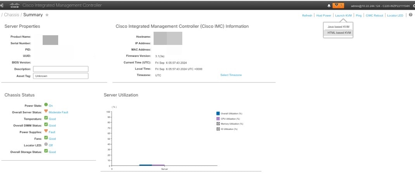Image resolution: width=415 pixels, height=196 pixels.
Task: Open the Power State On link
Action: coord(50,106)
